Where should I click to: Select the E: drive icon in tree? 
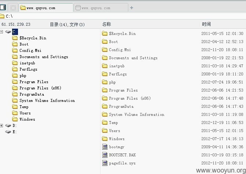coord(8,132)
